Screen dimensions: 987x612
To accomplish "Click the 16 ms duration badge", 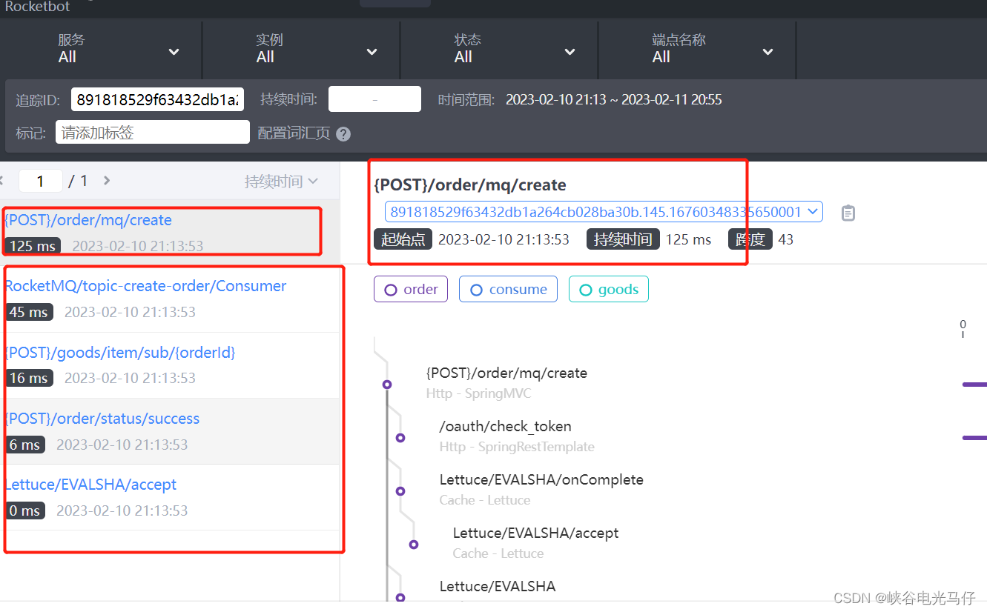I will (28, 378).
